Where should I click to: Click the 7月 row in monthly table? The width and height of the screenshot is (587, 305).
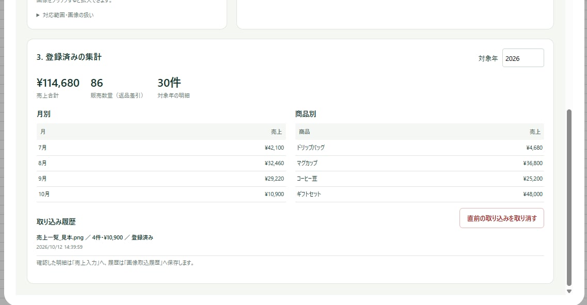(x=161, y=148)
